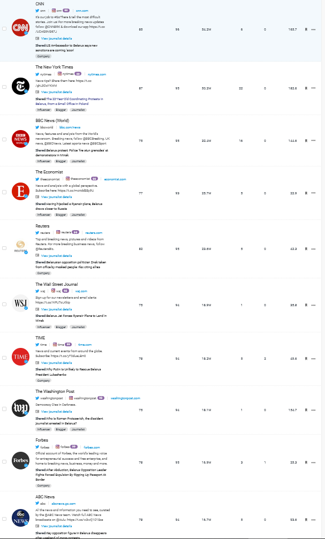The height and width of the screenshot is (539, 325).
Task: Open the nytimes.com website link
Action: [97, 74]
